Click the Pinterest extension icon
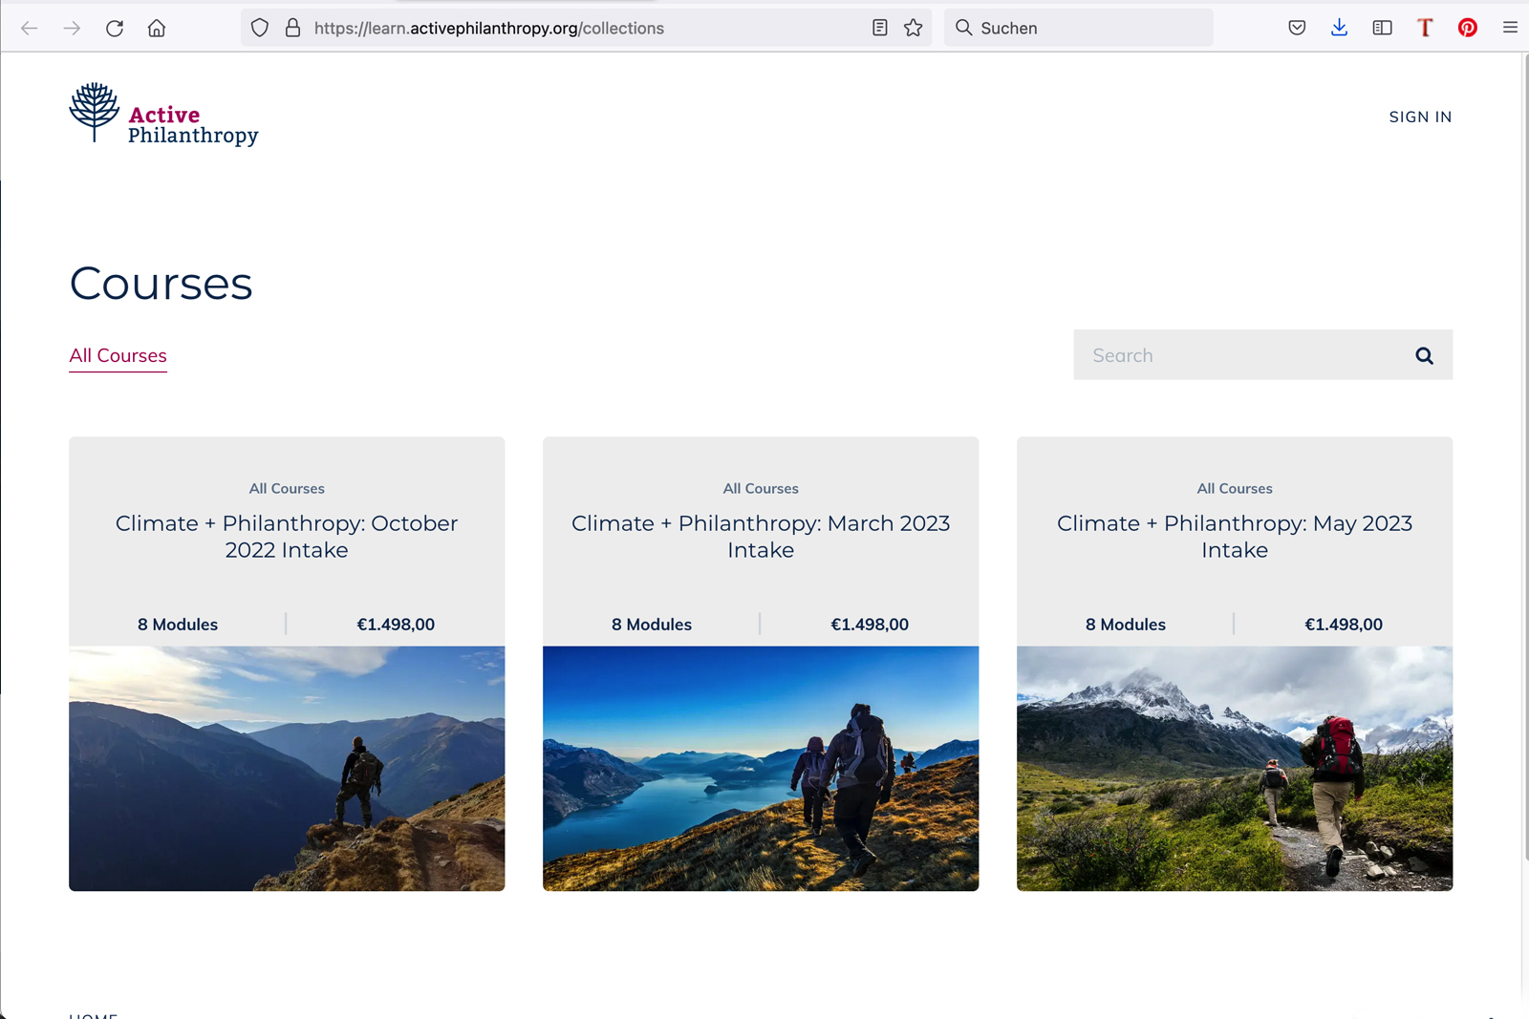1529x1019 pixels. (1468, 28)
